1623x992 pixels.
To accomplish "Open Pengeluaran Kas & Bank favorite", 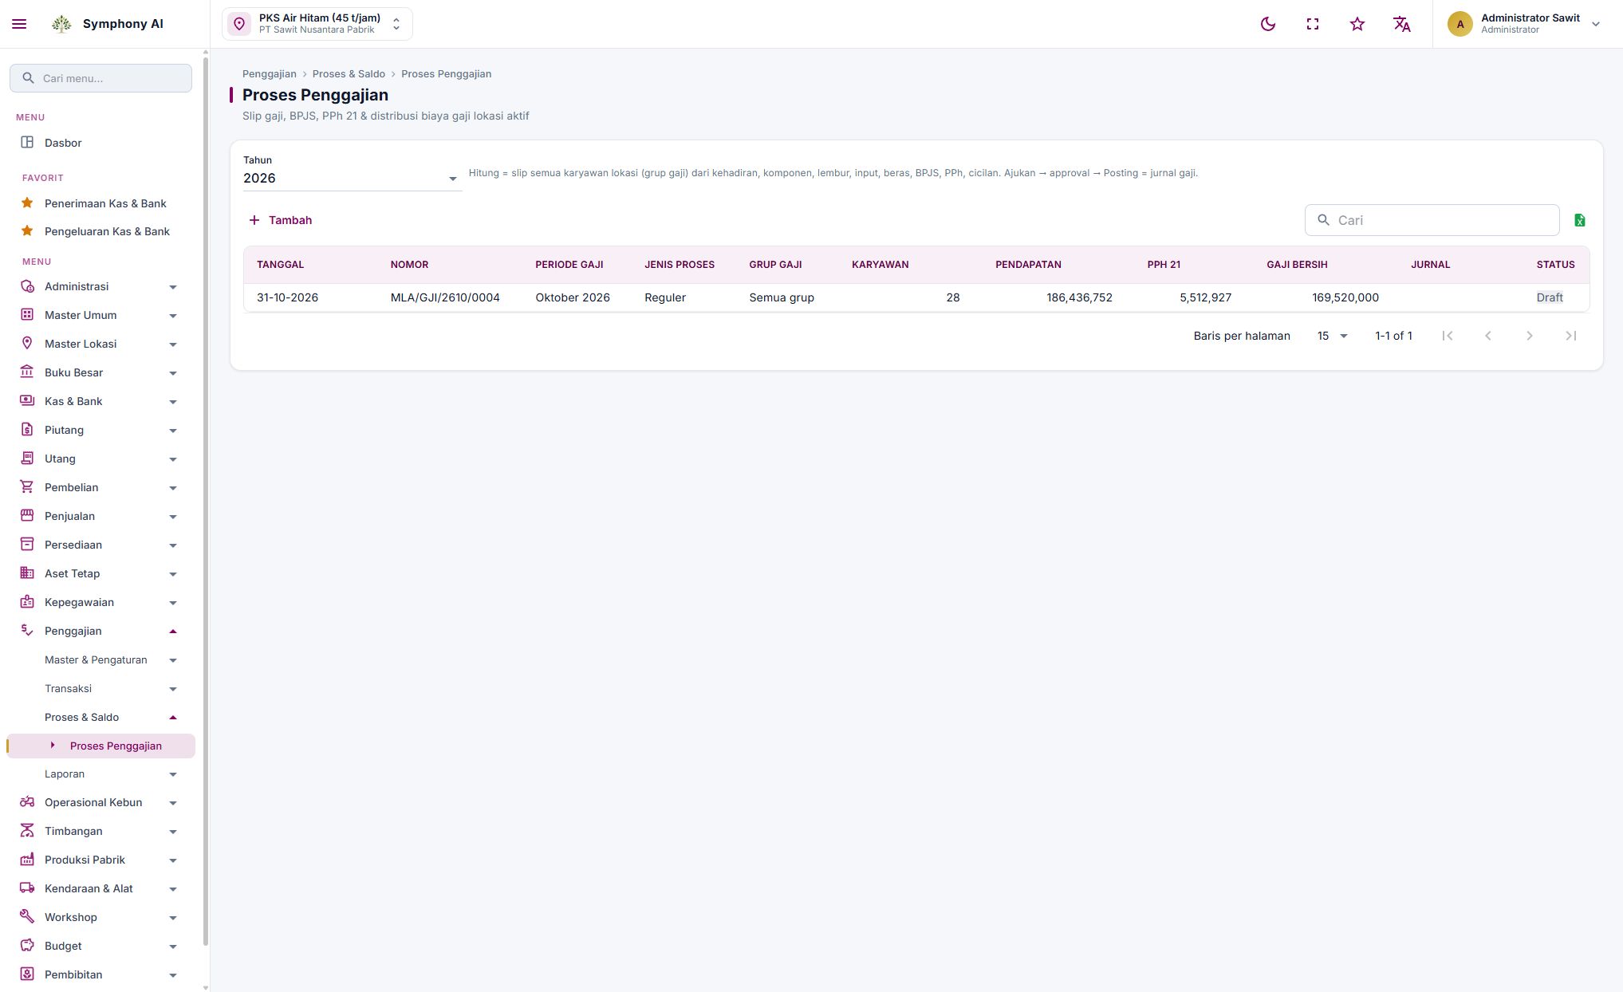I will click(100, 231).
